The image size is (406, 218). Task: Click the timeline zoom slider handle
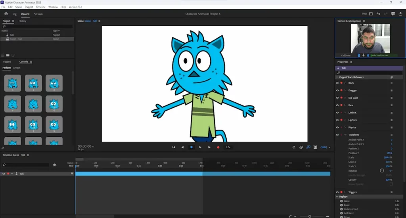[309, 216]
